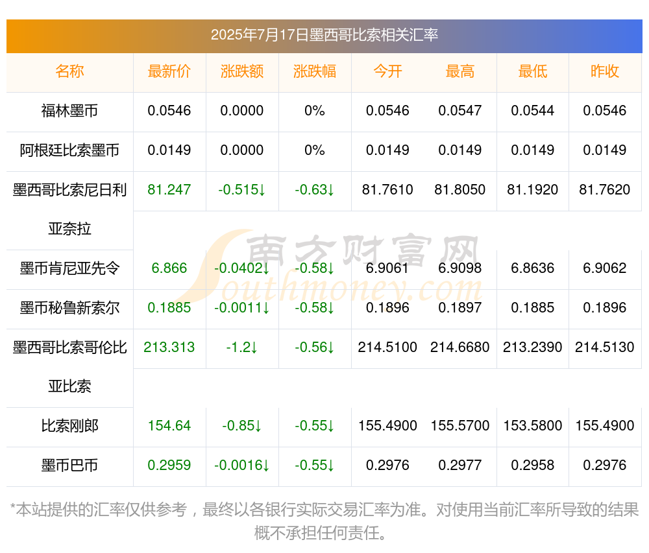Image resolution: width=649 pixels, height=553 pixels.
Task: Click the 涨跌幅 column header
Action: tap(314, 71)
